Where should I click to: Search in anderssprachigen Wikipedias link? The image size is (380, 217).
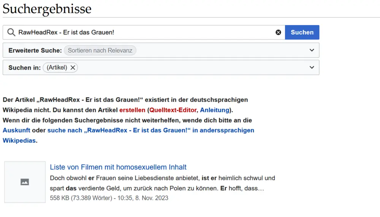pos(150,130)
